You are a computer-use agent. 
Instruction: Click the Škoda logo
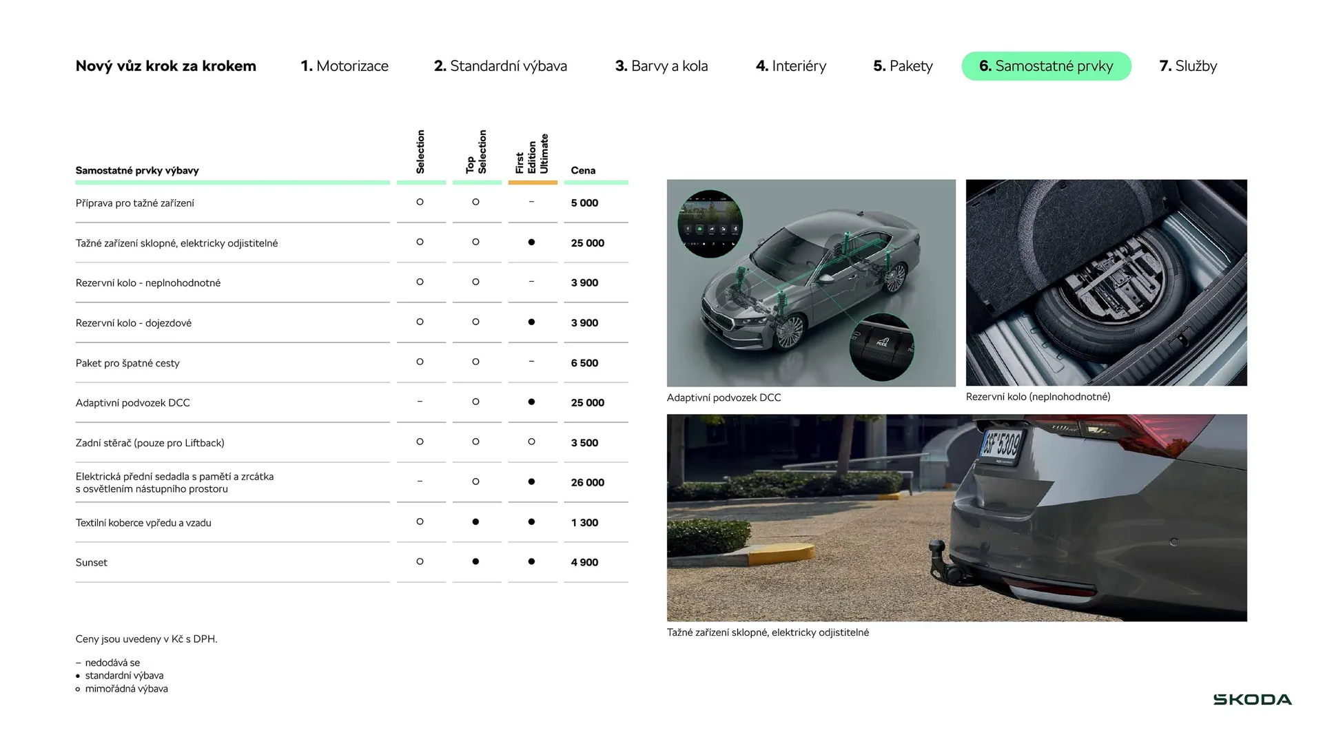1252,699
